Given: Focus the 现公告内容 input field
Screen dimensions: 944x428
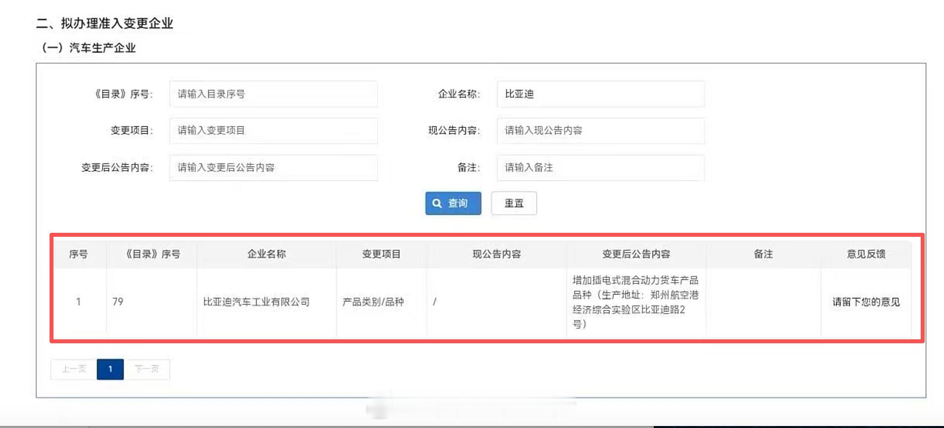Looking at the screenshot, I should pos(601,131).
